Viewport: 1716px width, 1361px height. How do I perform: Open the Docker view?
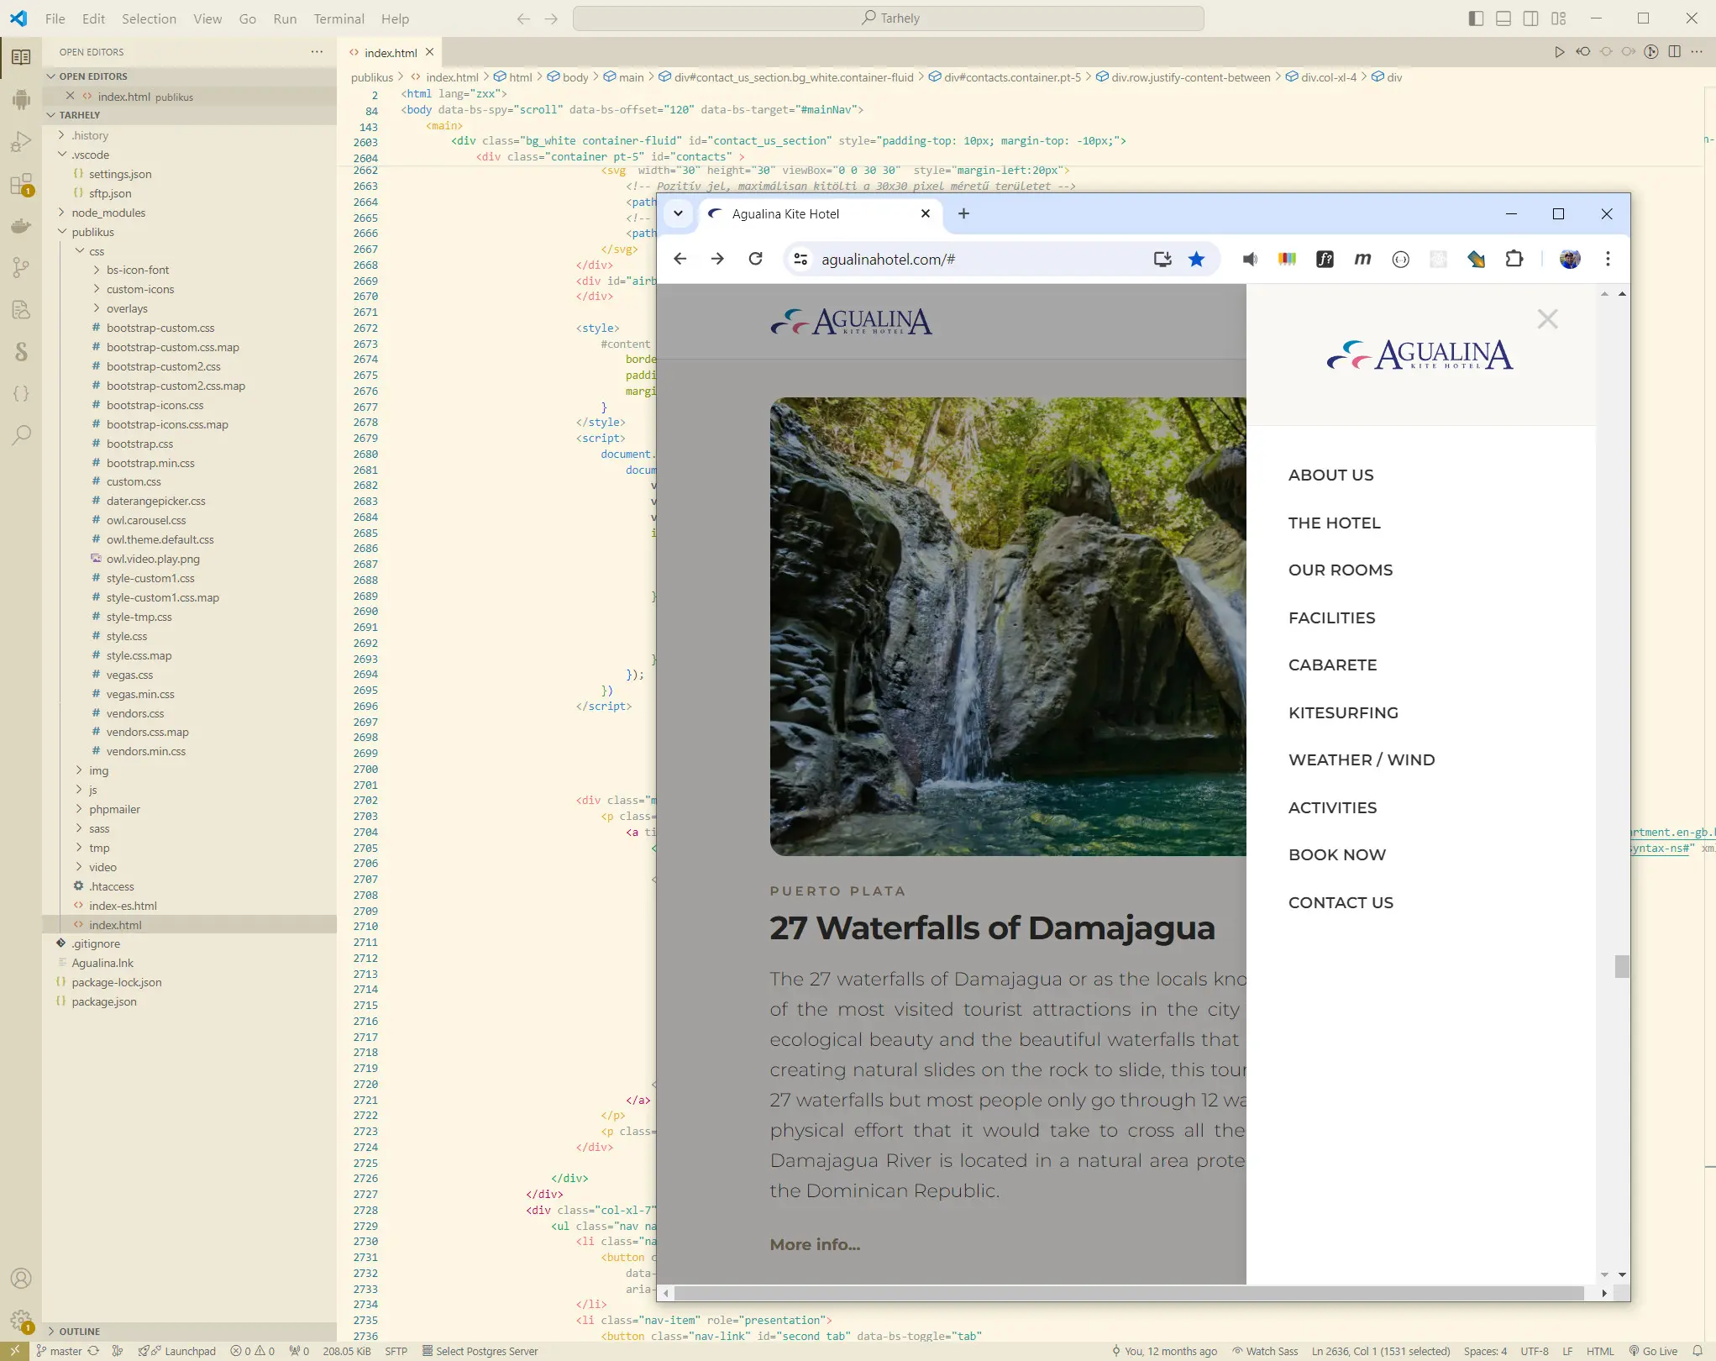tap(21, 226)
